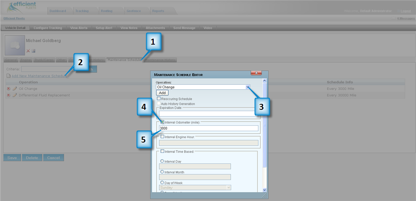Click Add New Maintenance Schedule link
This screenshot has height=201, width=416.
tap(39, 76)
